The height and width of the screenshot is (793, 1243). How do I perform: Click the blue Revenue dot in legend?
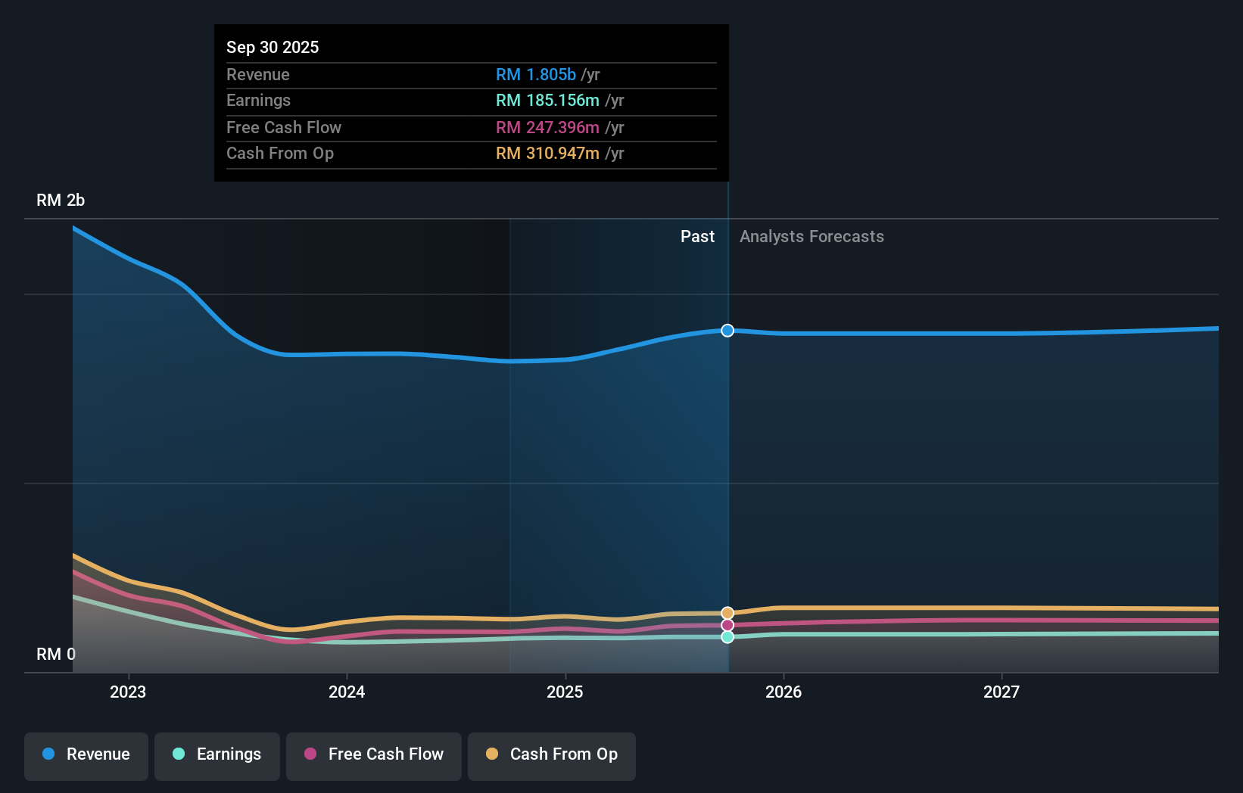(x=48, y=754)
